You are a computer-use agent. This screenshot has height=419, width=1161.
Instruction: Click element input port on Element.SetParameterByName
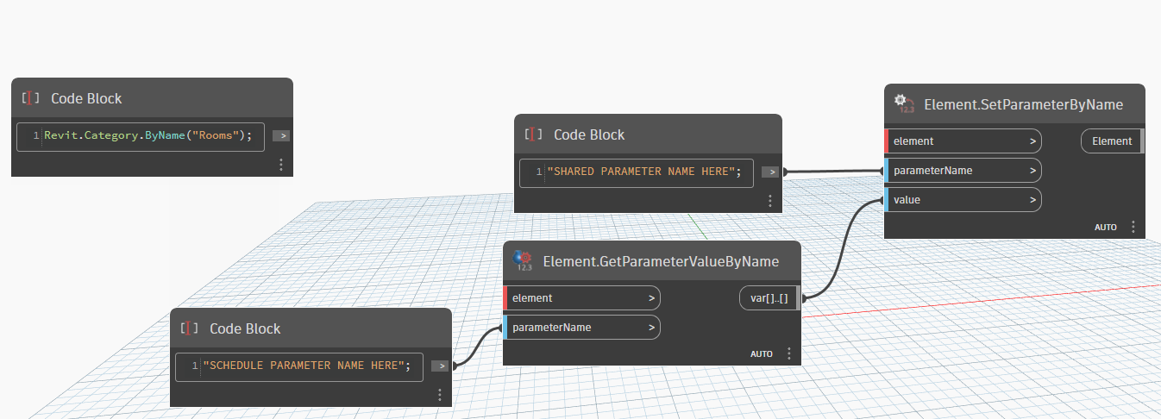pos(963,141)
